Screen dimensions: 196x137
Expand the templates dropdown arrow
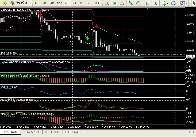186,3
